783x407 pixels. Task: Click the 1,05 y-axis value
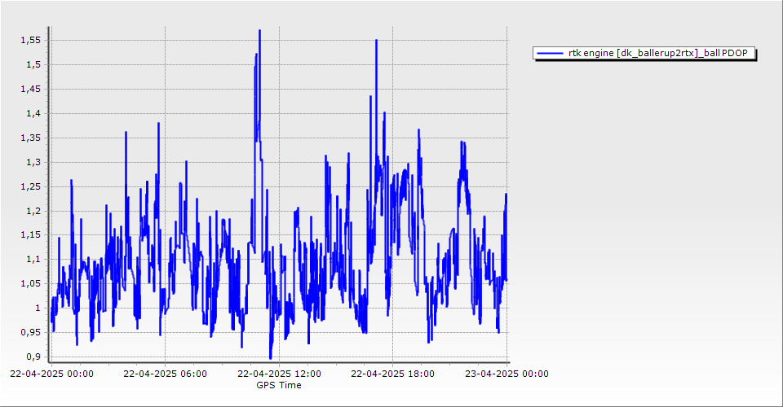[x=30, y=283]
